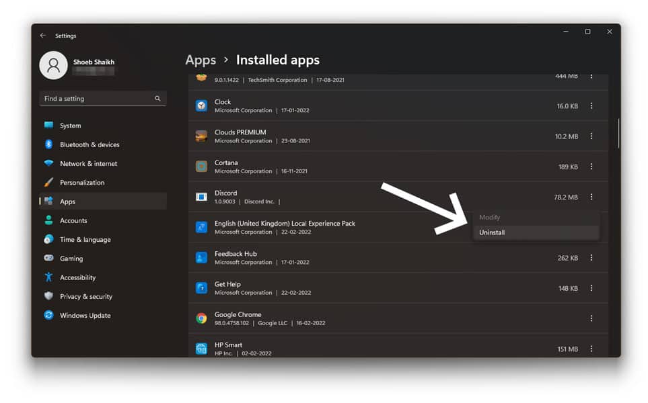Navigate to Accessibility settings
This screenshot has height=403, width=648.
103,277
